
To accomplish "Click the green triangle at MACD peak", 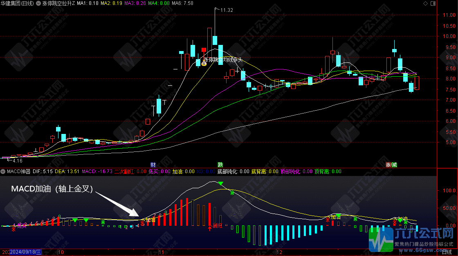I will [221, 184].
